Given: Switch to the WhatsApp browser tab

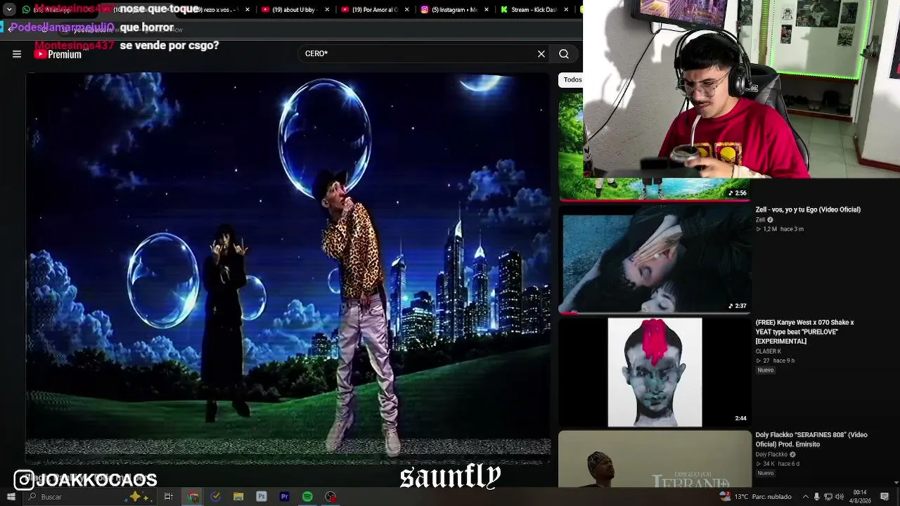Looking at the screenshot, I should pos(56,10).
